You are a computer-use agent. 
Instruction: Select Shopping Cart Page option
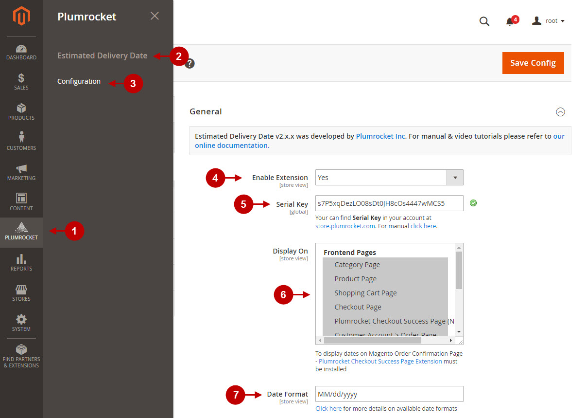385,293
